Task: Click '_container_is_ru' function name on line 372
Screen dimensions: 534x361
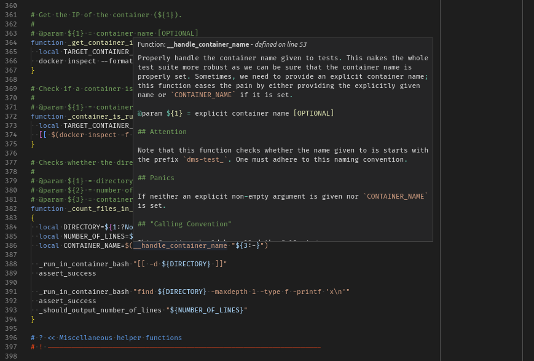Action: point(100,116)
